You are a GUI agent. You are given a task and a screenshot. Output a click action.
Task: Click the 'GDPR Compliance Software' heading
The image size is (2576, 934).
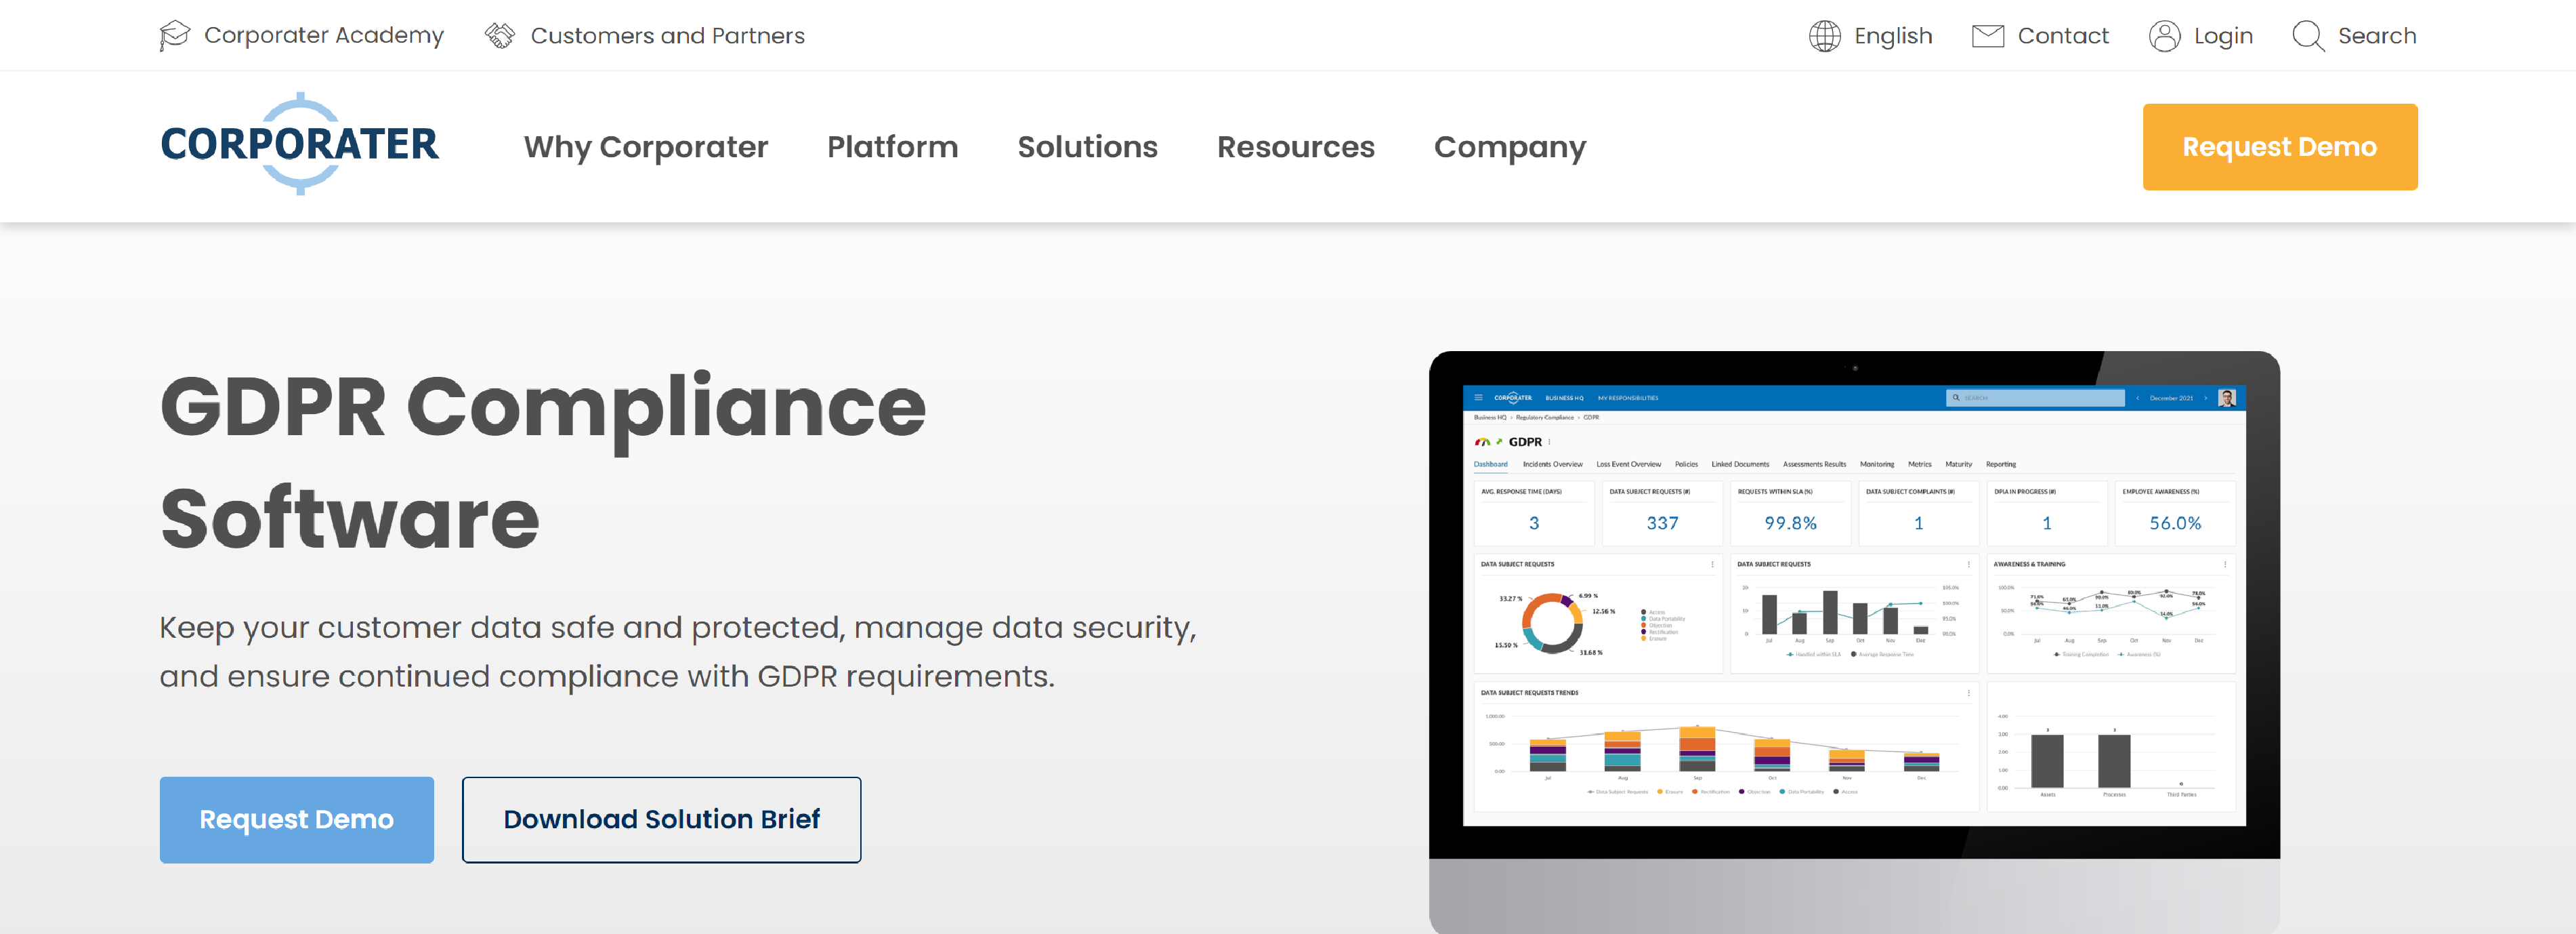(544, 462)
